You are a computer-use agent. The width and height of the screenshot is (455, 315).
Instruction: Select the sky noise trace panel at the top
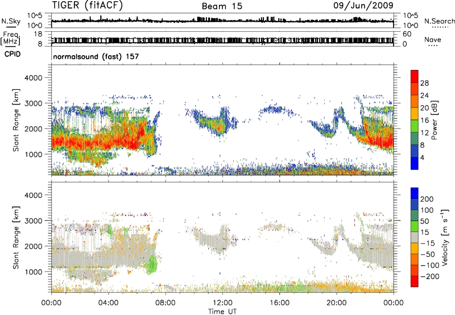222,20
